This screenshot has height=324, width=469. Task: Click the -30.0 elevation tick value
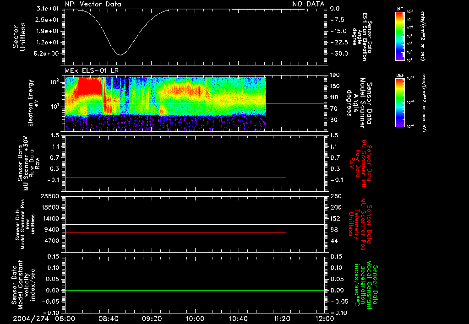(339, 54)
